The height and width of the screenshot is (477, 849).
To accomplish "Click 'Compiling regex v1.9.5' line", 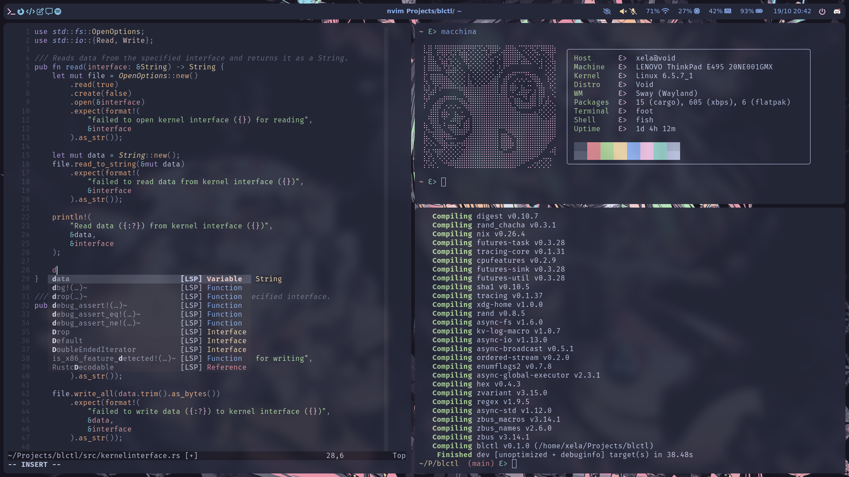I will tap(481, 402).
